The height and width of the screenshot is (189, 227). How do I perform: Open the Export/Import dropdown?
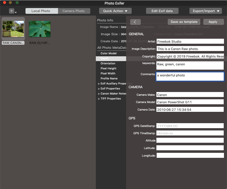pos(206,11)
